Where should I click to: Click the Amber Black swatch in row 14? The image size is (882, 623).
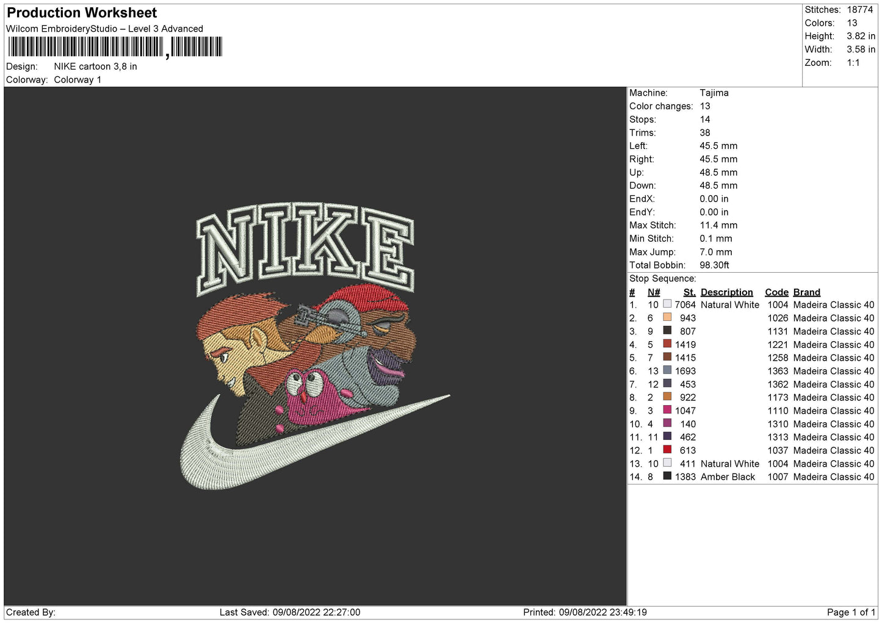coord(667,476)
